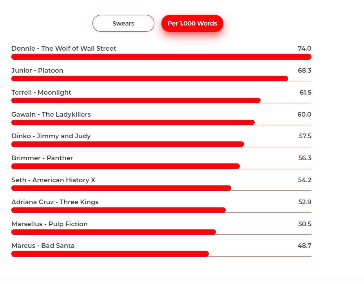
Task: Click the 68.3 value for Junior
Action: tap(304, 71)
